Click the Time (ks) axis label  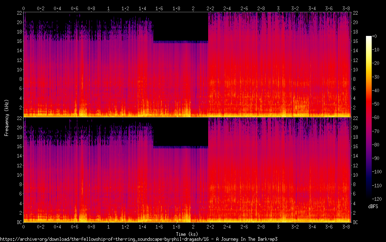click(x=187, y=234)
